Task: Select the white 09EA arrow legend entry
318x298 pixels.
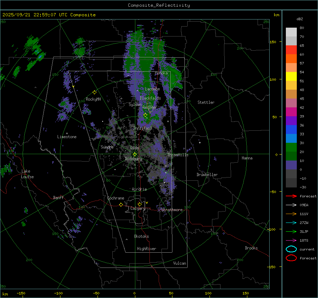Action: click(x=291, y=205)
